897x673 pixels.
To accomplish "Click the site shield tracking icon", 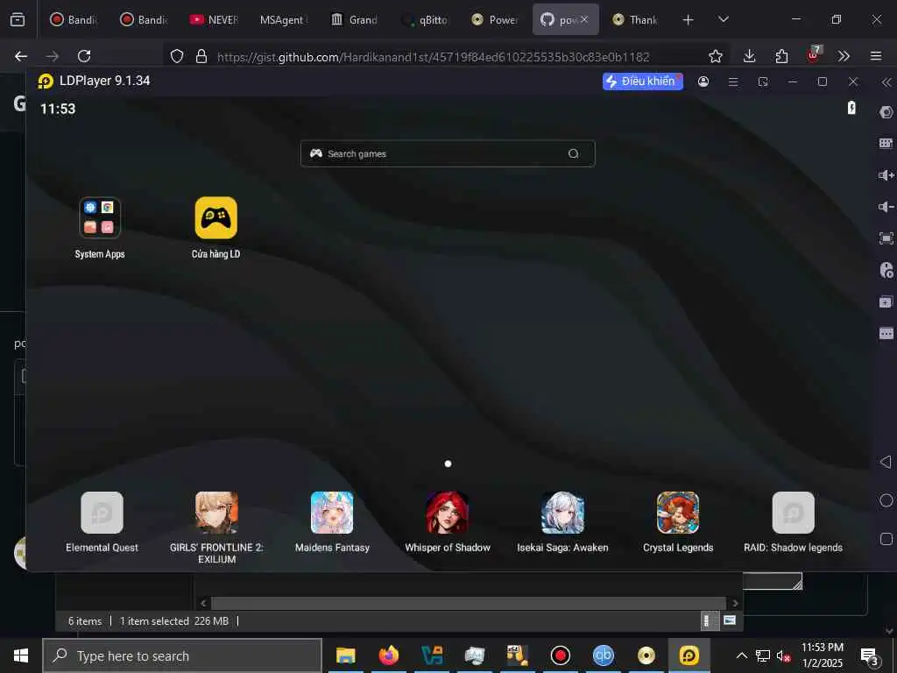I will pyautogui.click(x=177, y=56).
